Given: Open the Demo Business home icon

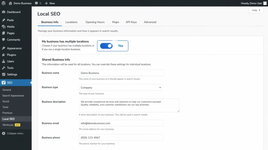Looking at the screenshot, I should tap(10, 3).
